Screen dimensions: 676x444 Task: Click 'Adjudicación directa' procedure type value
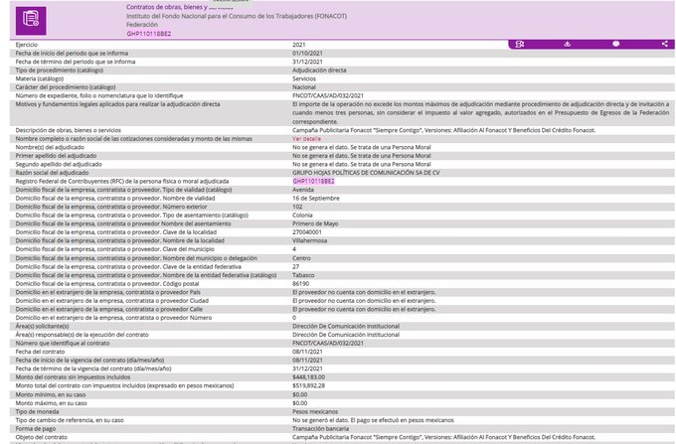pyautogui.click(x=319, y=71)
